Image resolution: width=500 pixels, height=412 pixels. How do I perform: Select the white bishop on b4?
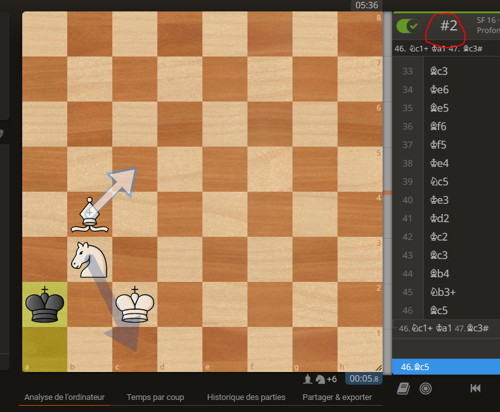tap(89, 214)
